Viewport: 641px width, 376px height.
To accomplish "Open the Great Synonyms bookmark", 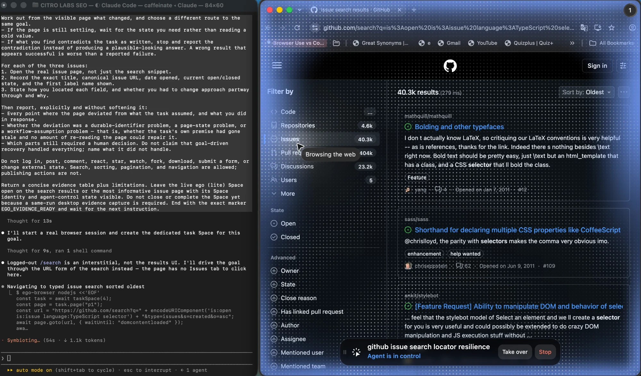I will [380, 43].
